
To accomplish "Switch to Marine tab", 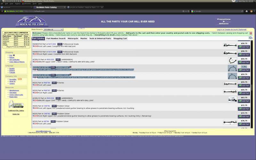I will point(84,38).
